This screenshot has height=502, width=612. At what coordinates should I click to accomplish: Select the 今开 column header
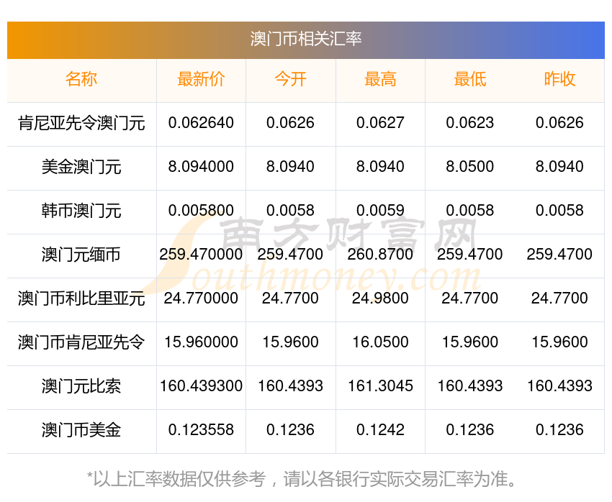tap(290, 79)
